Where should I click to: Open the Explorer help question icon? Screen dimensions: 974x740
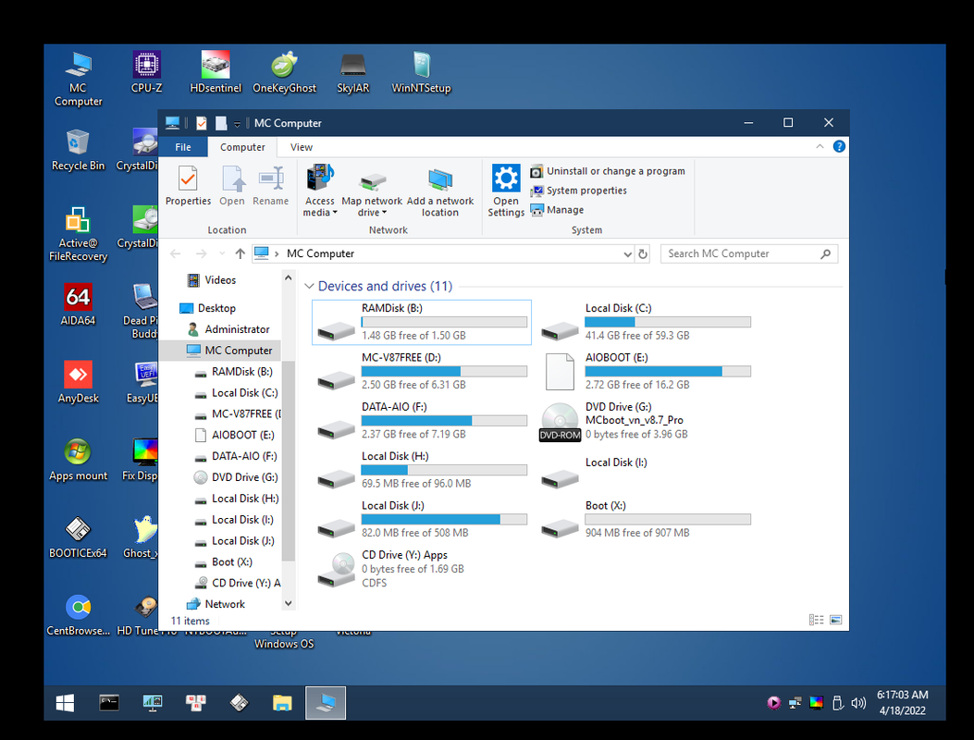coord(839,147)
